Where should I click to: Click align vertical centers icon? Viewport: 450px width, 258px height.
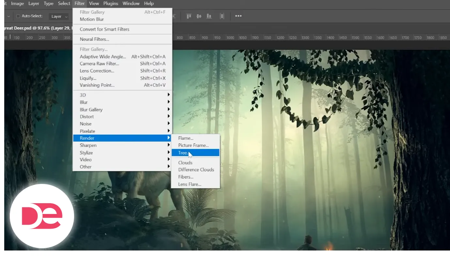coord(199,16)
